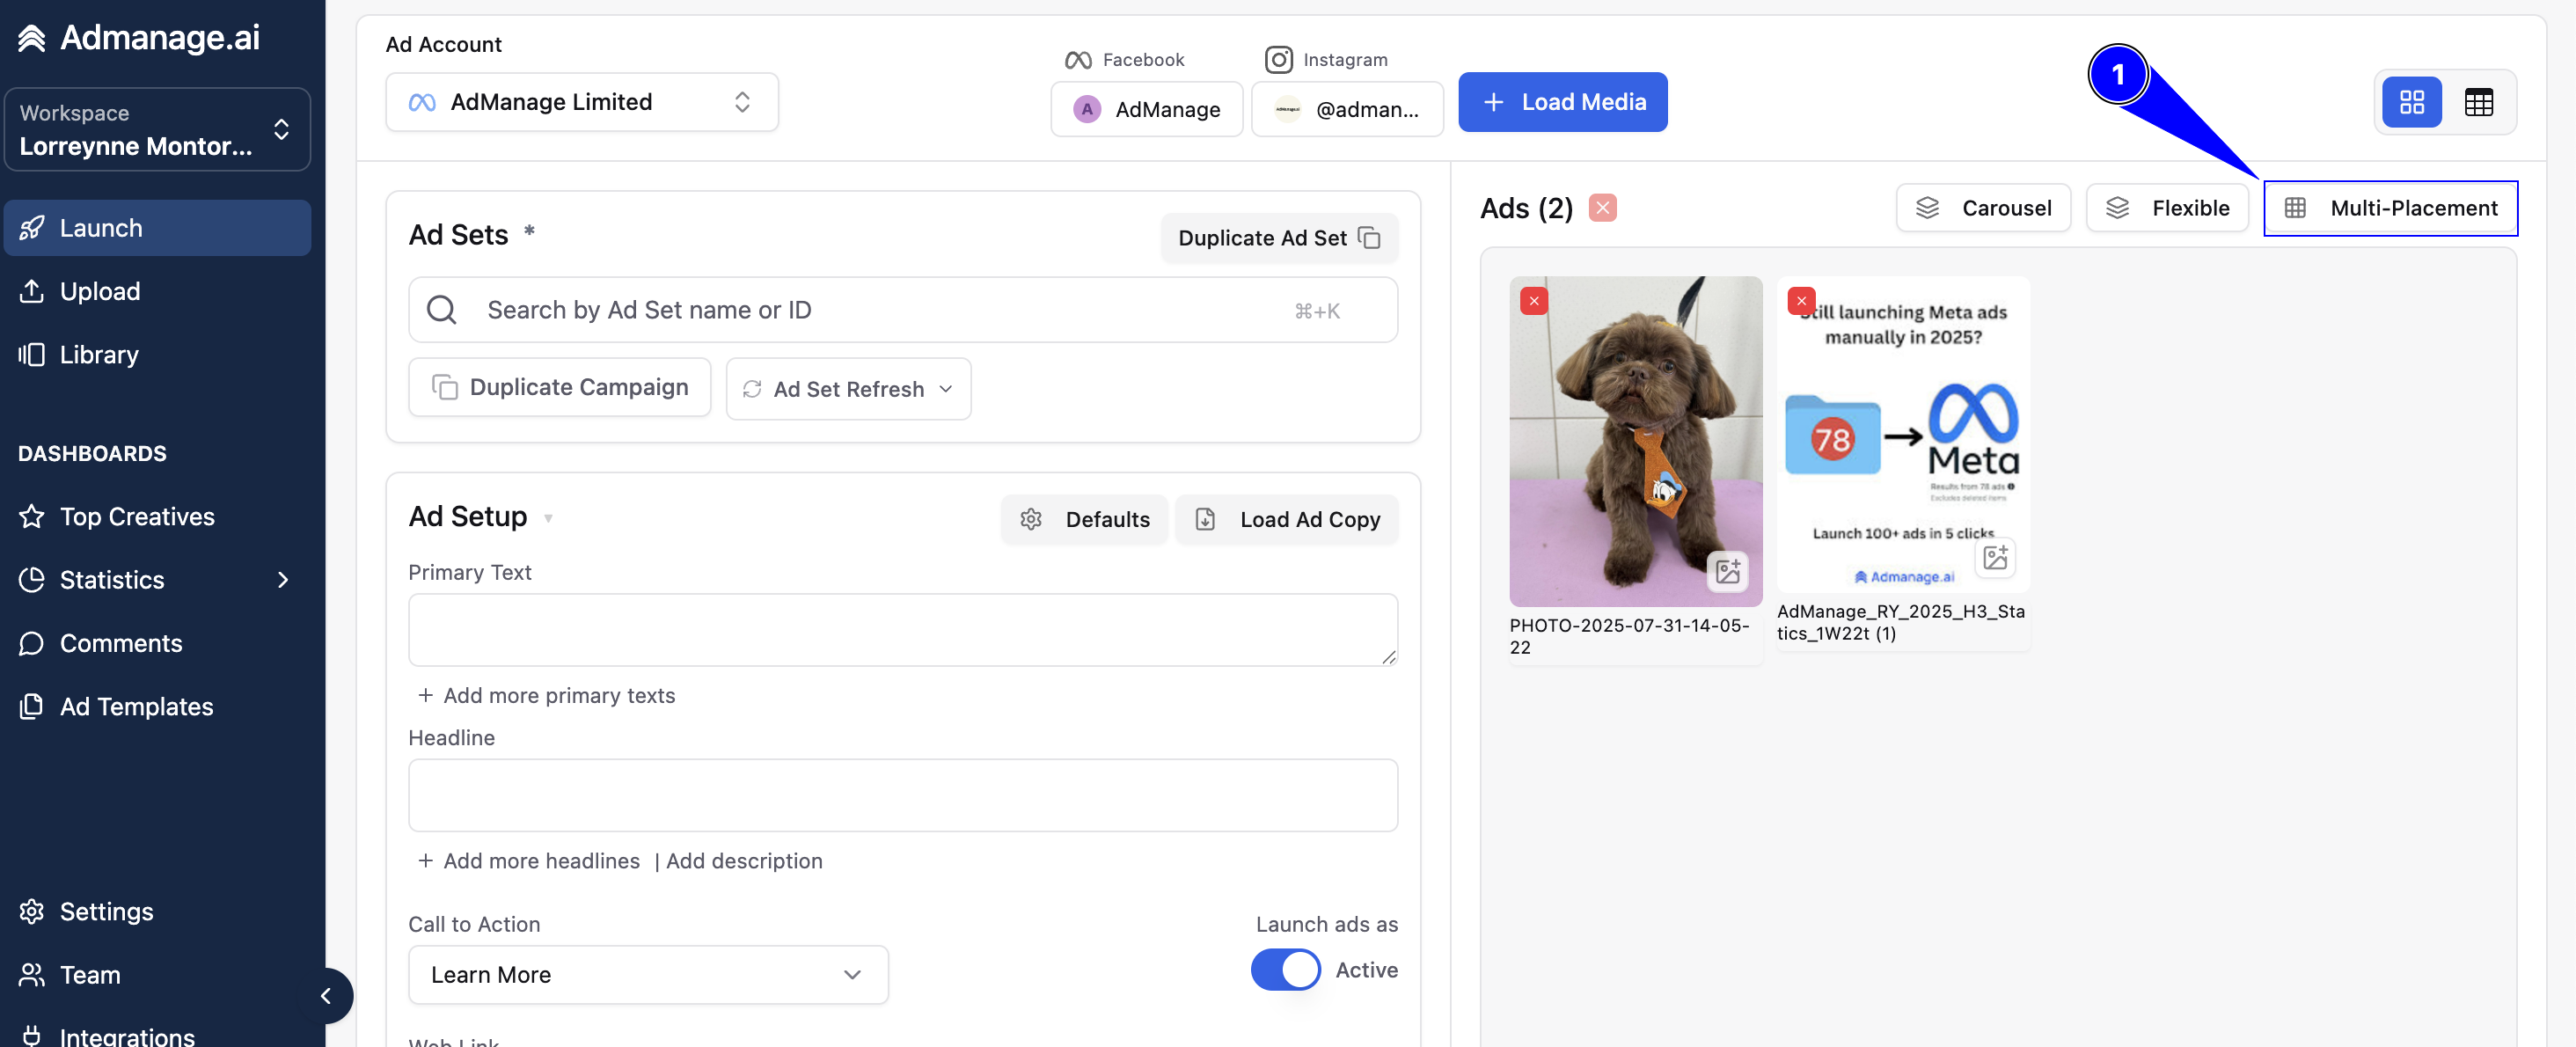Click the image edit icon on dog photo
The image size is (2576, 1047).
point(1727,571)
